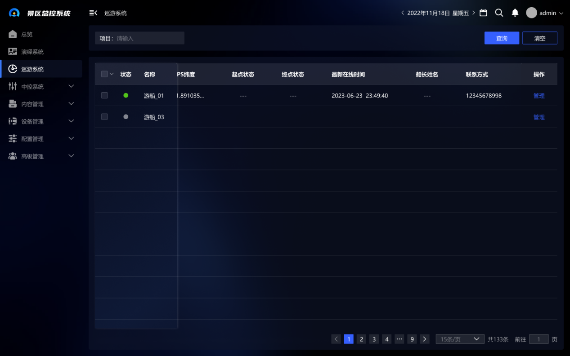Open notifications bell icon
This screenshot has height=356, width=570.
tap(515, 13)
